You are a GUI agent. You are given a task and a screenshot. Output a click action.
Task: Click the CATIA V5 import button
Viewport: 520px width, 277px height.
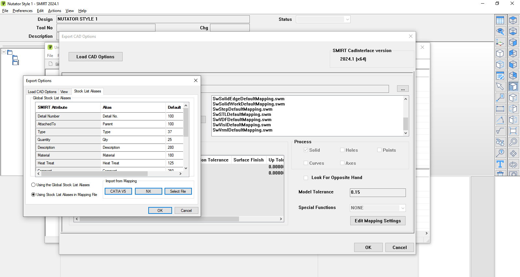click(118, 191)
